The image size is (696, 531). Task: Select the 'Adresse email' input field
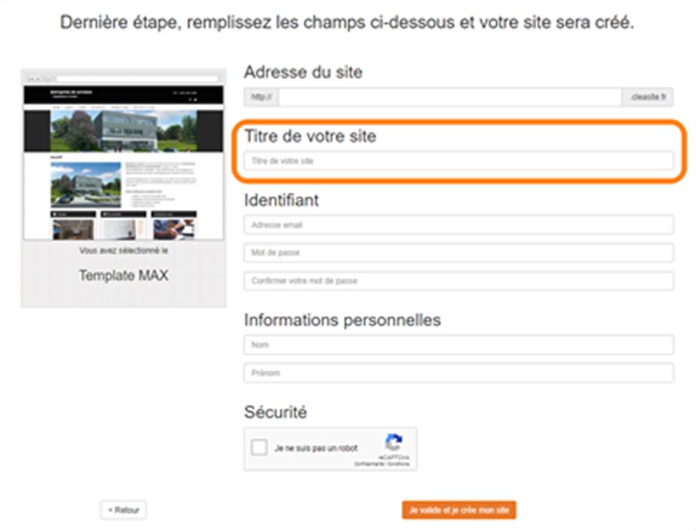coord(459,225)
